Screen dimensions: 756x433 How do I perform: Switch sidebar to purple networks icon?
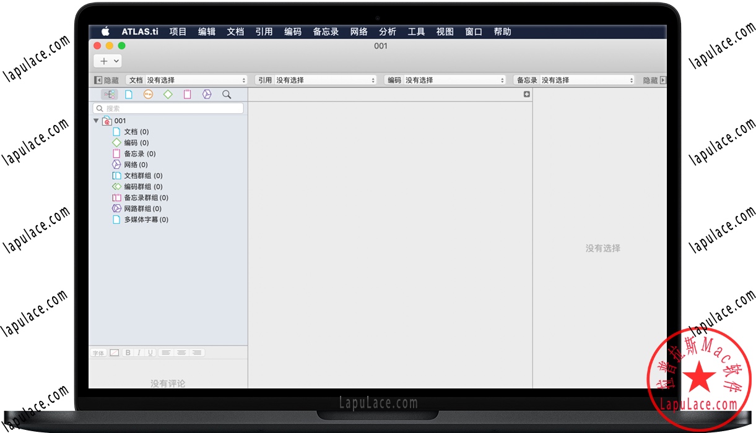[x=207, y=95]
